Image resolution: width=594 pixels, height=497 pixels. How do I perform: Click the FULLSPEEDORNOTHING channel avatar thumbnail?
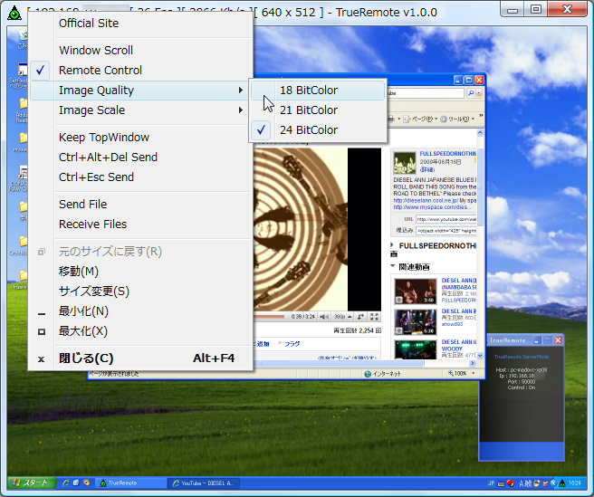pos(405,163)
